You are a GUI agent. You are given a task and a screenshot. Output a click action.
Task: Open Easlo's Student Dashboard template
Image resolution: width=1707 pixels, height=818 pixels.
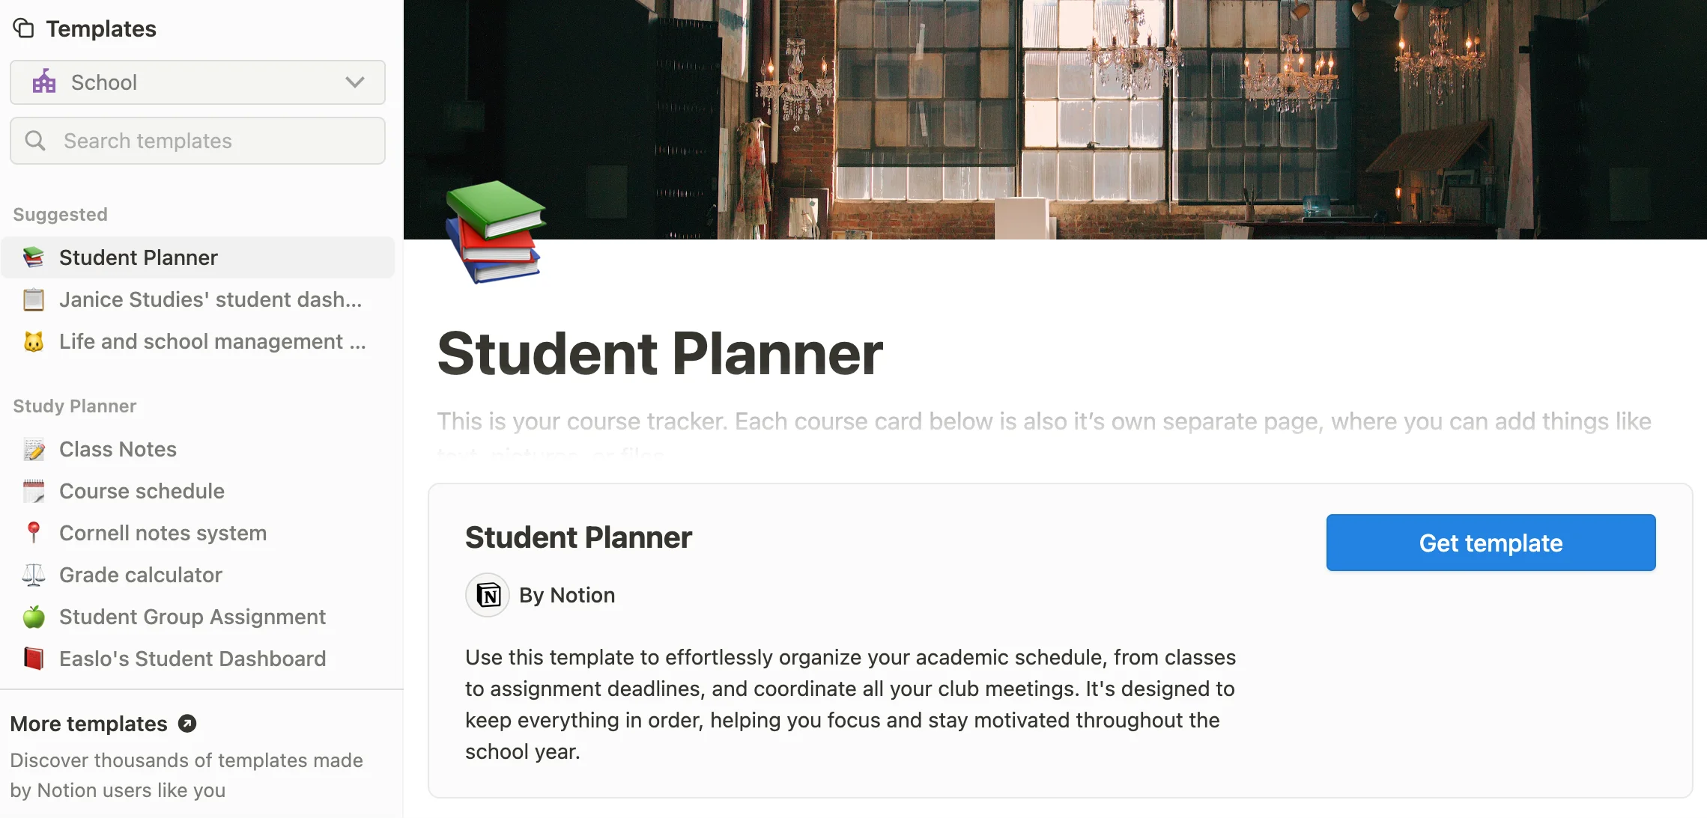pyautogui.click(x=192, y=659)
